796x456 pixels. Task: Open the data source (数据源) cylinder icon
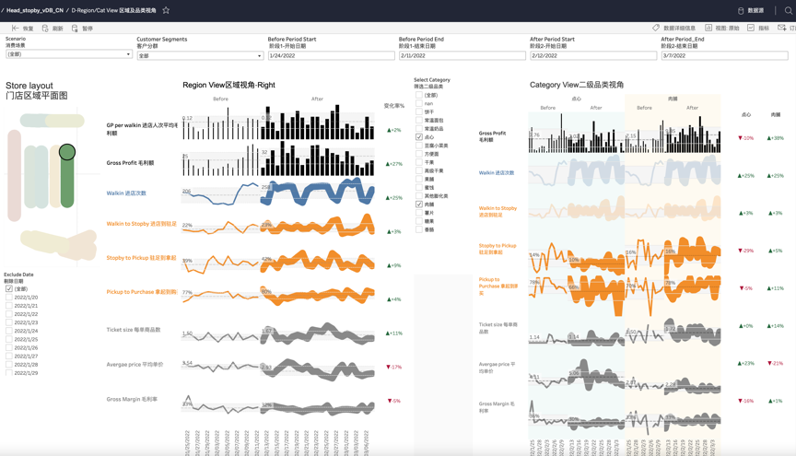coord(741,11)
